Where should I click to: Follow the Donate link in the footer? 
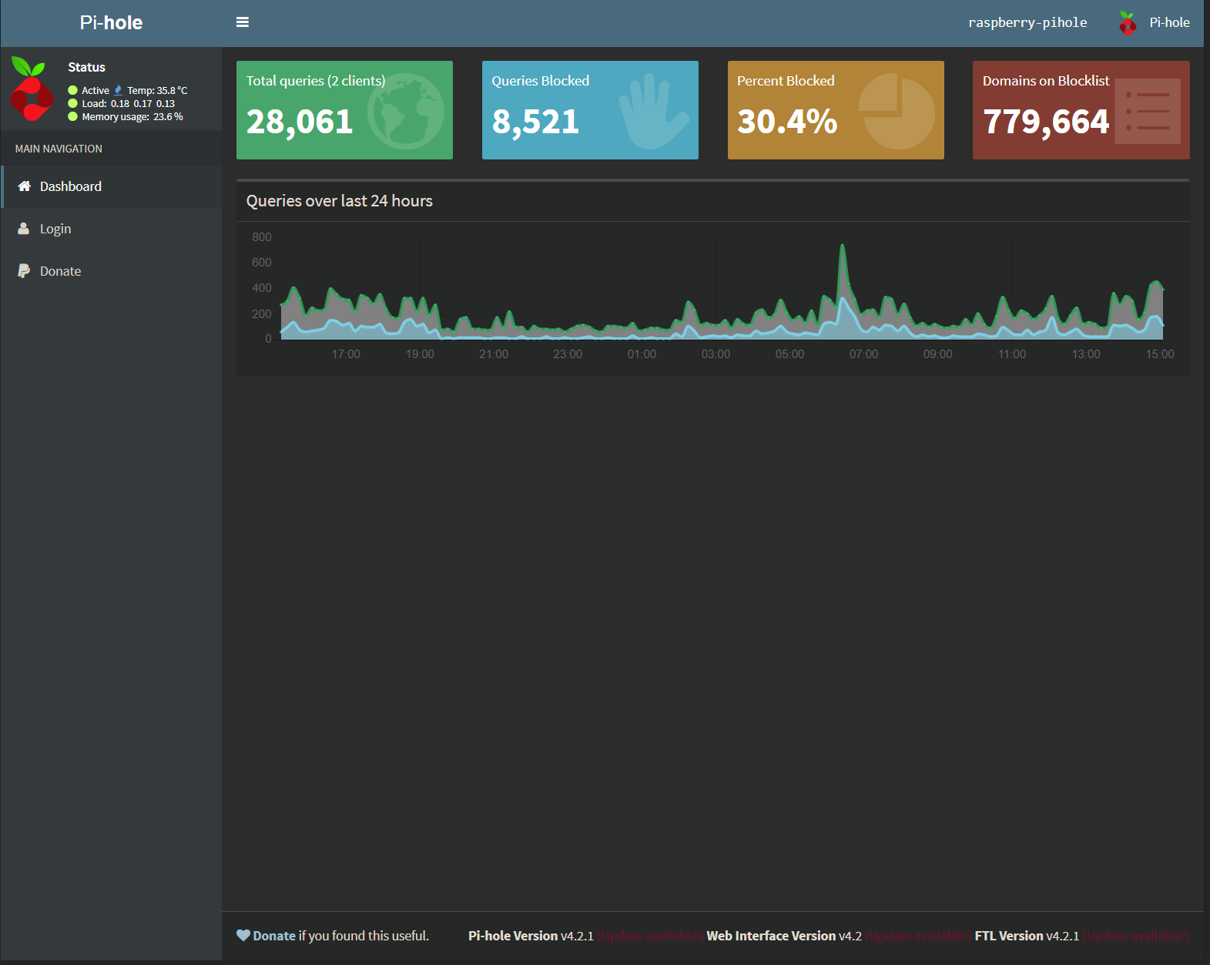click(x=274, y=936)
